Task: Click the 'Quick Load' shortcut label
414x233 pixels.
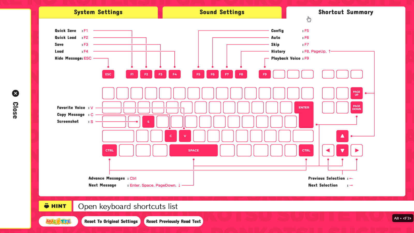Action: coord(65,38)
